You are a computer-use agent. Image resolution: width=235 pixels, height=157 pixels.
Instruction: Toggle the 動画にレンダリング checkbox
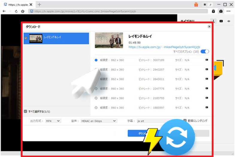(x=185, y=120)
